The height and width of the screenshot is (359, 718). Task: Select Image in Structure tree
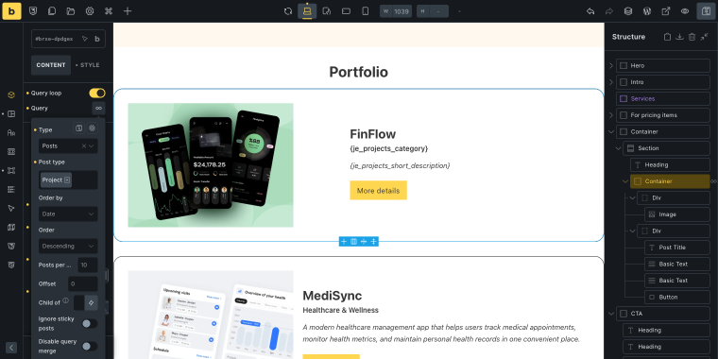coord(677,214)
